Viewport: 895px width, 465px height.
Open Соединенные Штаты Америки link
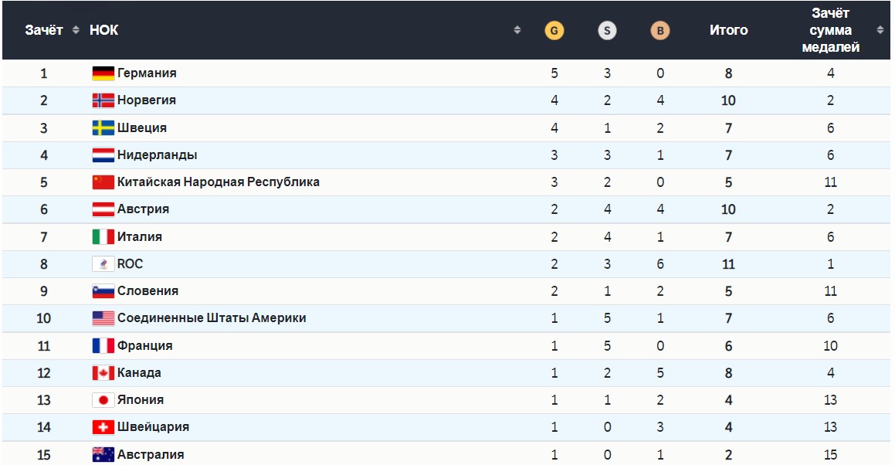pyautogui.click(x=212, y=318)
